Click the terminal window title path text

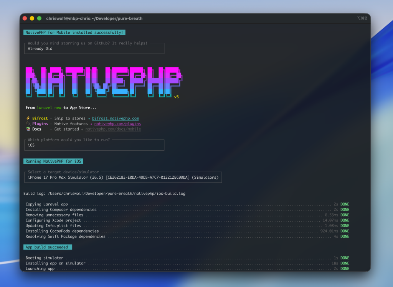point(94,18)
